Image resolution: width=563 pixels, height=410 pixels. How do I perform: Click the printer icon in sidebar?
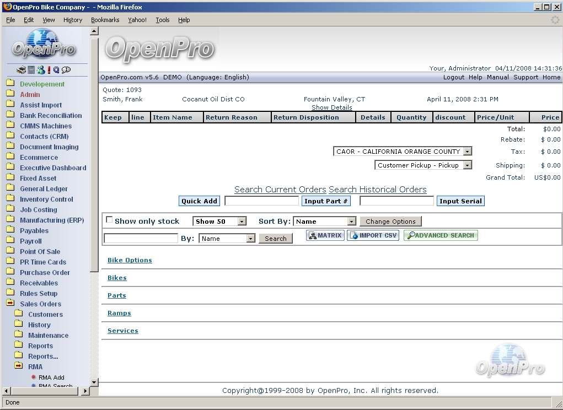click(x=21, y=70)
